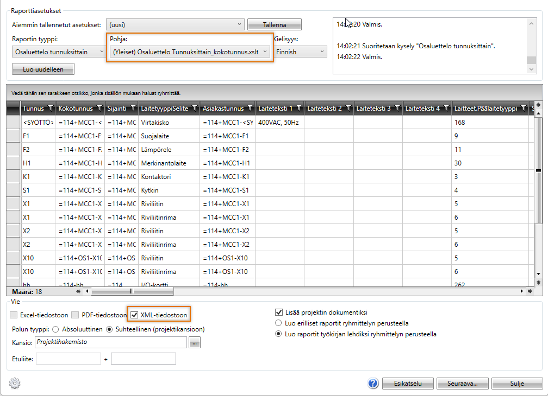This screenshot has height=396, width=548.
Task: Open the Raportin tyyppi dropdown
Action: [x=101, y=52]
